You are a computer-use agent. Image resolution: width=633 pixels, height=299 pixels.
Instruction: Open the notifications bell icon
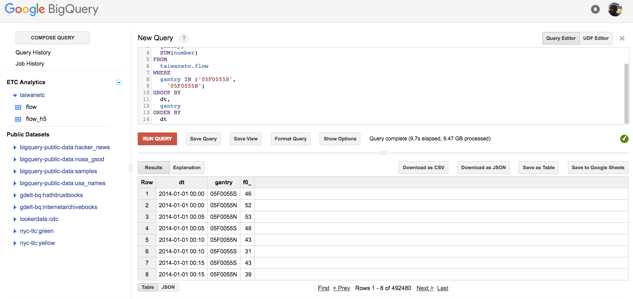pyautogui.click(x=595, y=9)
